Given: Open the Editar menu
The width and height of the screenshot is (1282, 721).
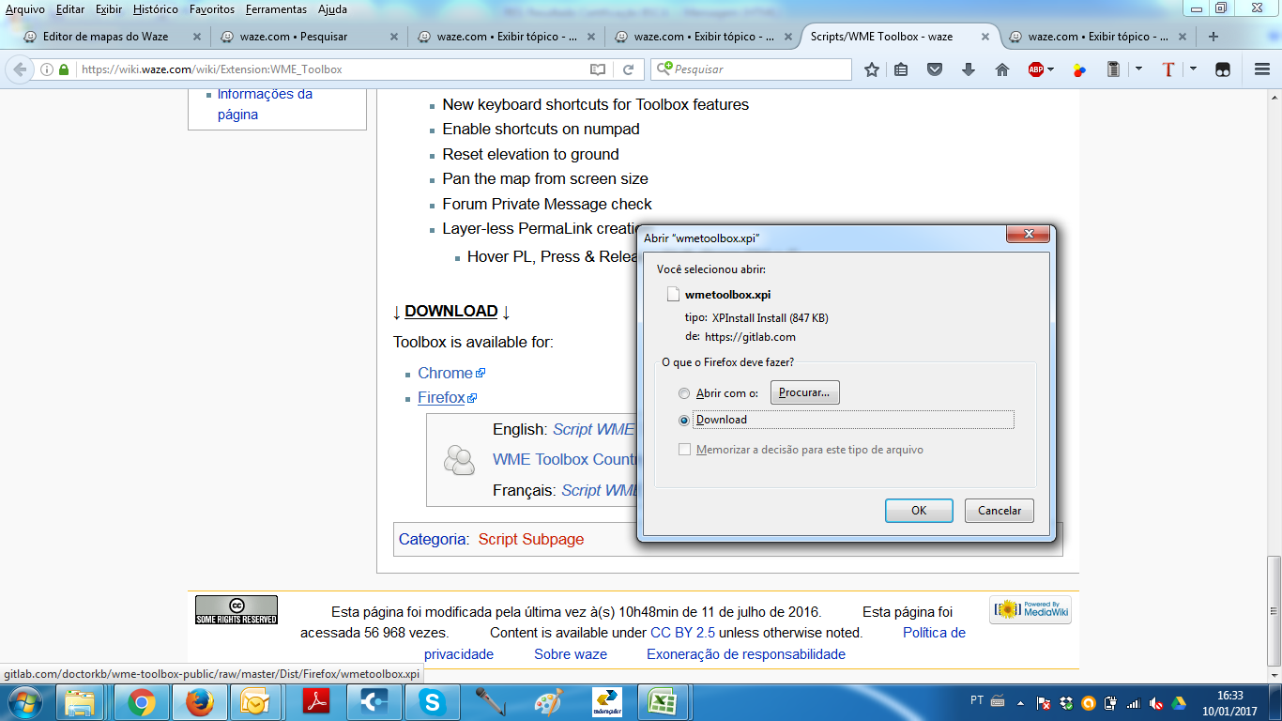Looking at the screenshot, I should point(70,9).
